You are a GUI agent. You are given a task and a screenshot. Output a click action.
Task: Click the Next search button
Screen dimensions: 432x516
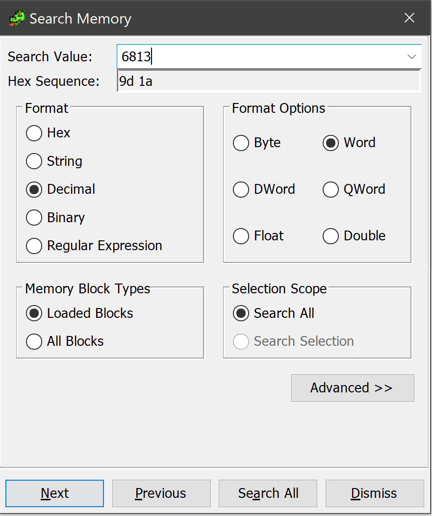pyautogui.click(x=54, y=493)
